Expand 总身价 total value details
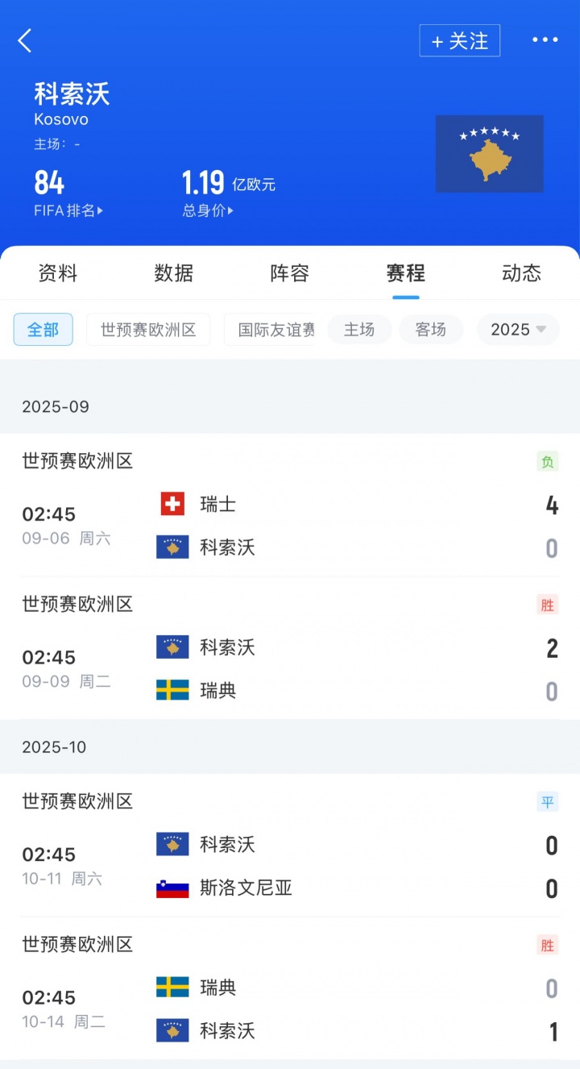This screenshot has height=1069, width=580. pos(208,211)
